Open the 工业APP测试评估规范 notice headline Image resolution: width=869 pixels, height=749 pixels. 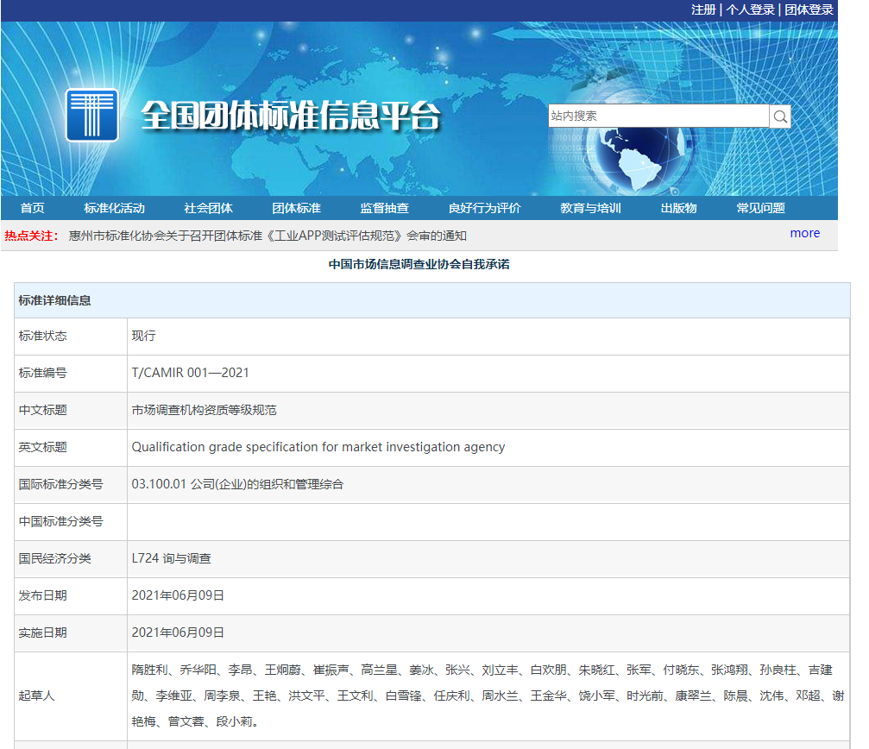pyautogui.click(x=268, y=236)
